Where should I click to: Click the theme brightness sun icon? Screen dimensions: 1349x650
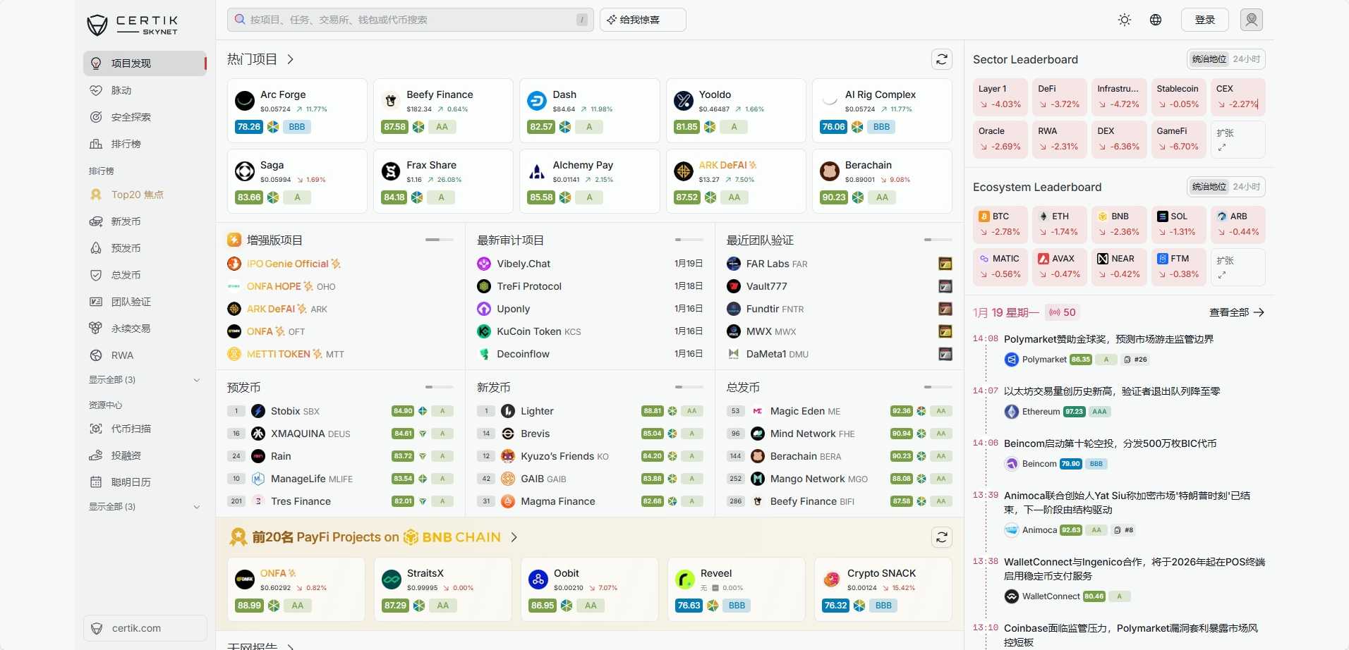click(x=1125, y=20)
